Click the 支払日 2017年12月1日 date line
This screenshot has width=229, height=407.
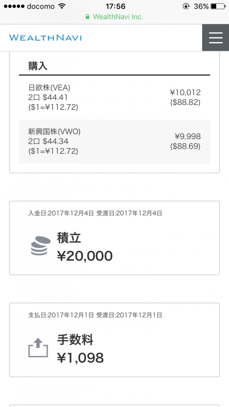pyautogui.click(x=95, y=315)
